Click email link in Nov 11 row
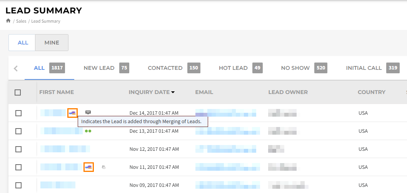The image size is (407, 193). pos(228,167)
